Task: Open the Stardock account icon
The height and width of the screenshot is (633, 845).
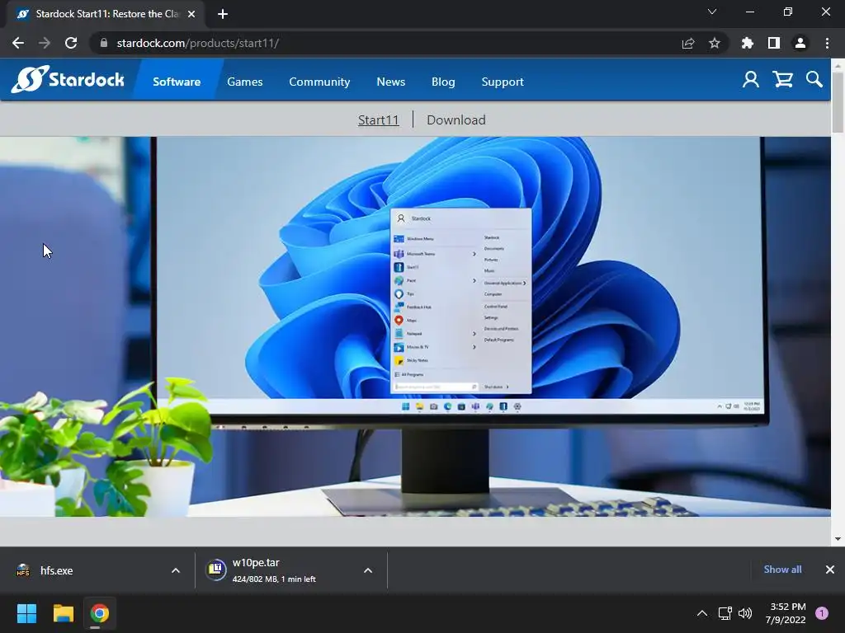Action: click(751, 80)
